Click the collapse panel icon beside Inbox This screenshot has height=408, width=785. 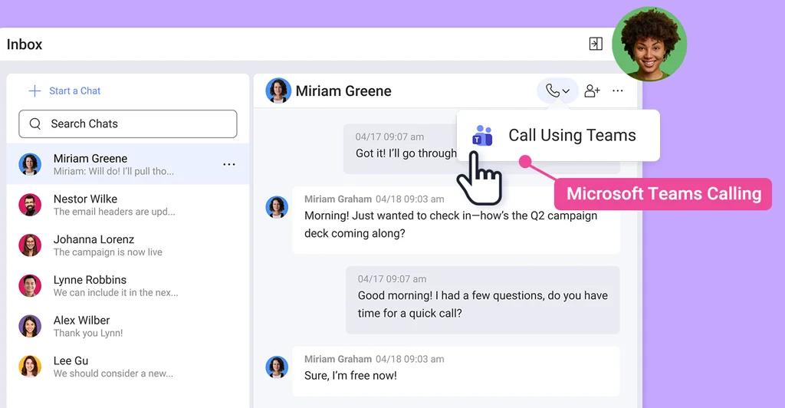(x=595, y=44)
